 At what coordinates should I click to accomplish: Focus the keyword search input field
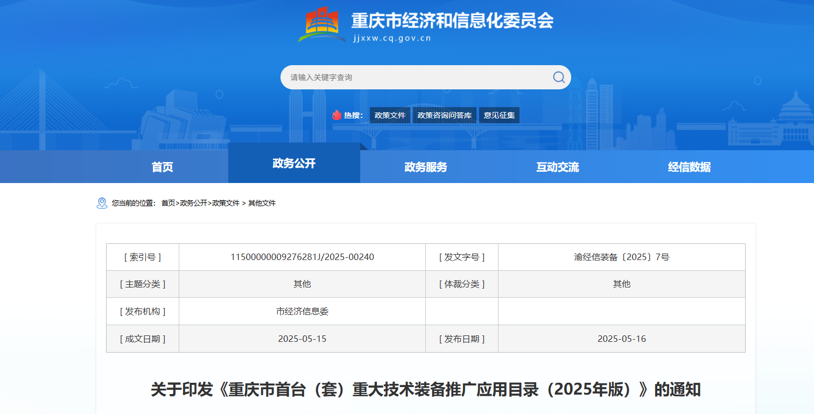(x=415, y=78)
